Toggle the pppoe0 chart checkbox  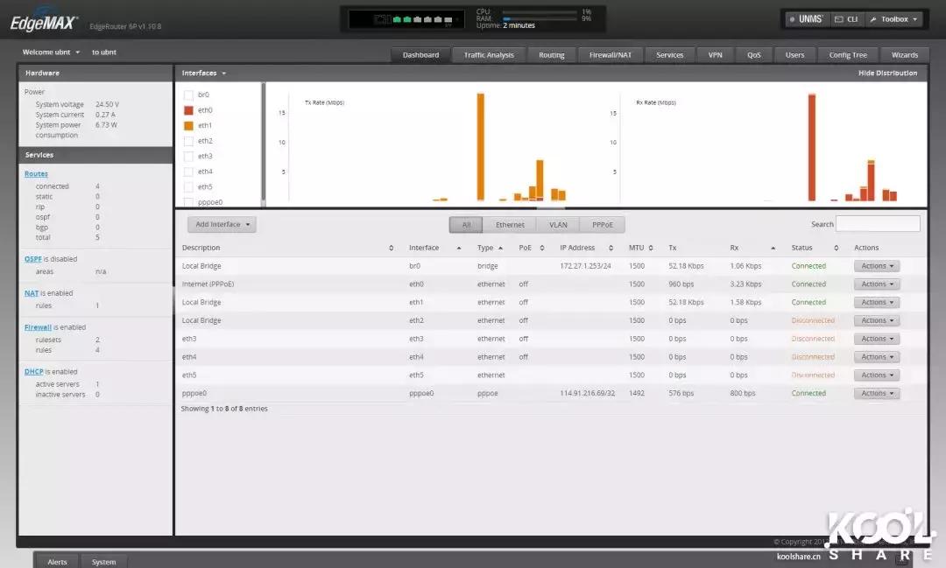tap(188, 202)
